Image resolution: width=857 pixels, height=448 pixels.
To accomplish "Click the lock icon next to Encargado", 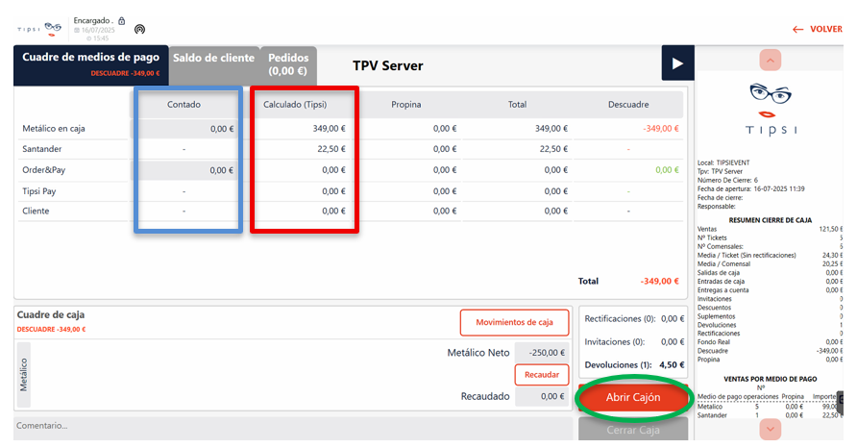I will pos(121,21).
